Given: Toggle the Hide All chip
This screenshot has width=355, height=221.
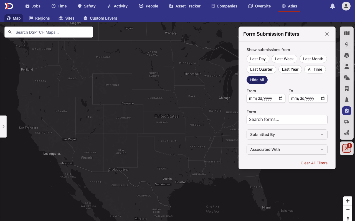Looking at the screenshot, I should [x=257, y=80].
